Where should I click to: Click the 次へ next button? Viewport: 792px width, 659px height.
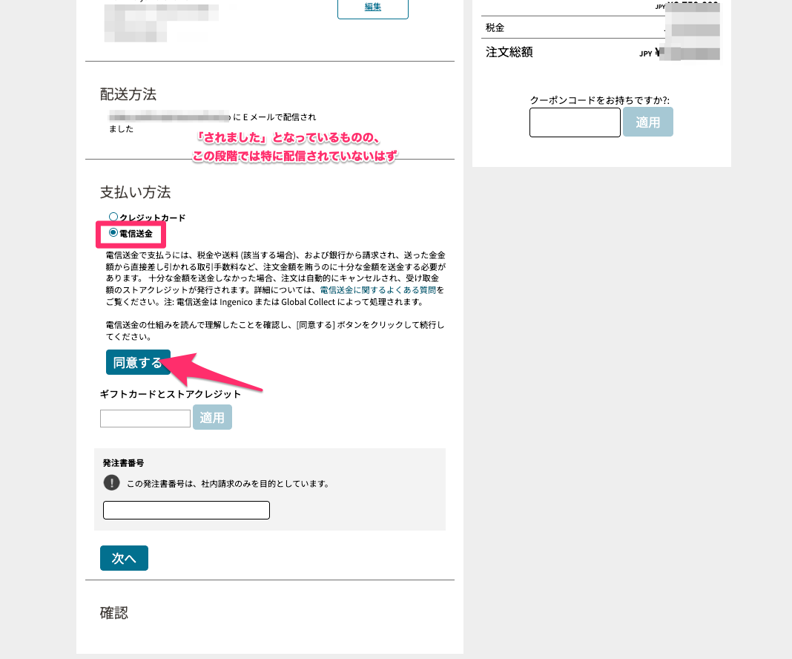[124, 558]
